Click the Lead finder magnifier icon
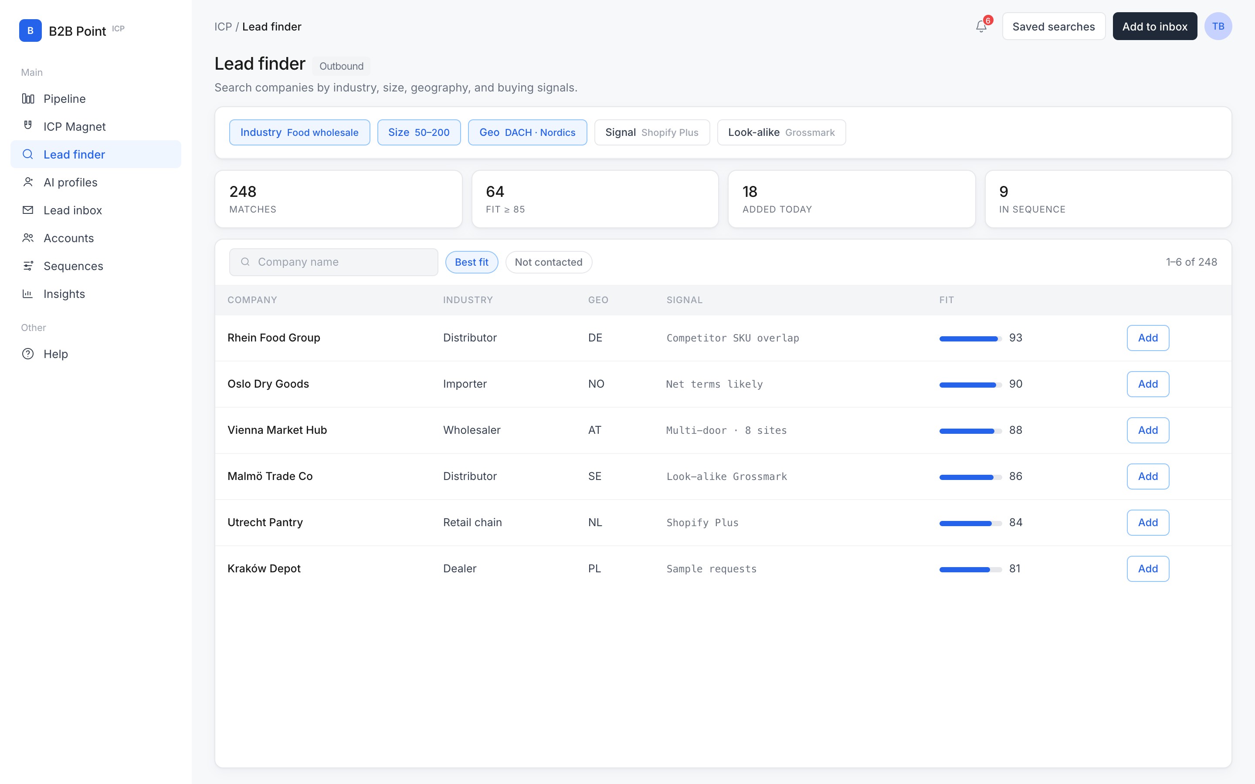1255x784 pixels. point(28,154)
